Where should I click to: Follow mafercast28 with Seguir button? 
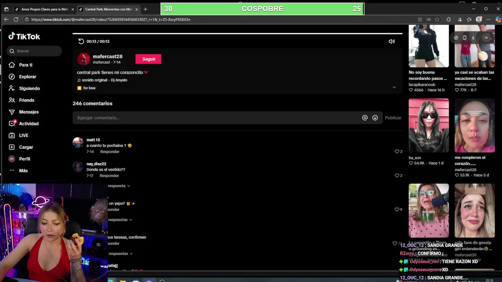click(x=148, y=59)
